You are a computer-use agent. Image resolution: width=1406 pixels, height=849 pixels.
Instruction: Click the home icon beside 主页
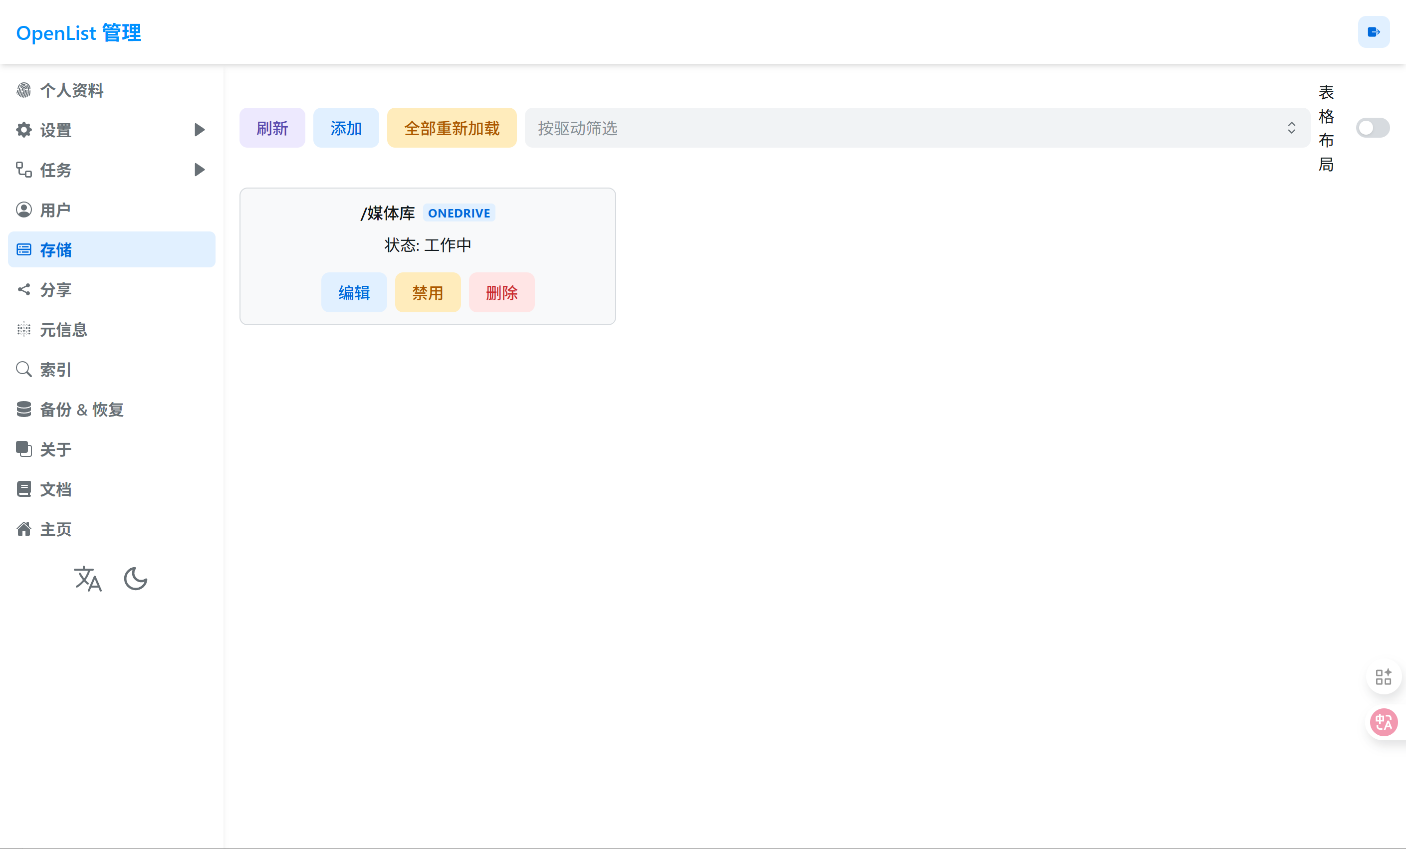[x=23, y=529]
